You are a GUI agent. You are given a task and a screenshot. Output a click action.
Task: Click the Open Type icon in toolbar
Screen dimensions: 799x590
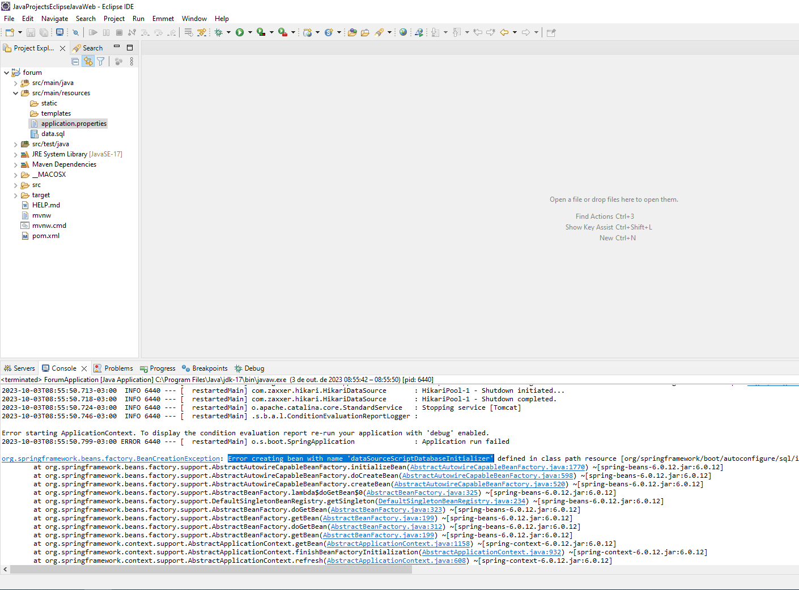point(352,32)
